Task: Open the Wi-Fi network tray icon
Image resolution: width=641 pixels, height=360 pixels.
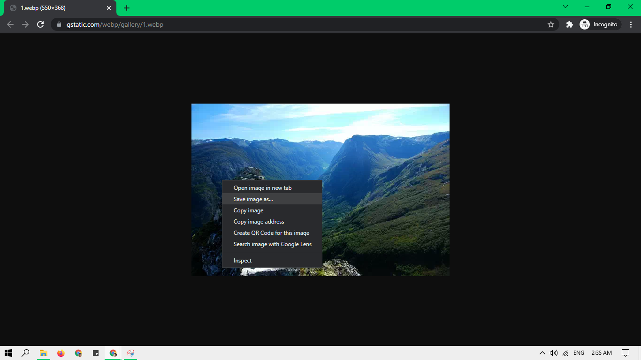Action: [566, 353]
